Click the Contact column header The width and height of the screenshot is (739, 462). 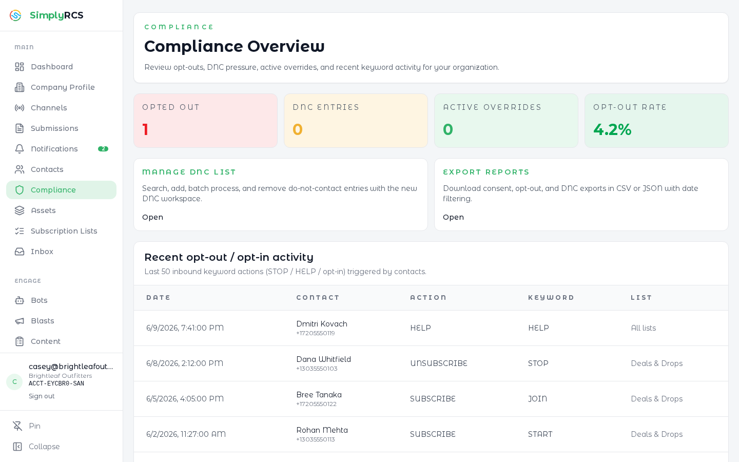[x=318, y=298]
